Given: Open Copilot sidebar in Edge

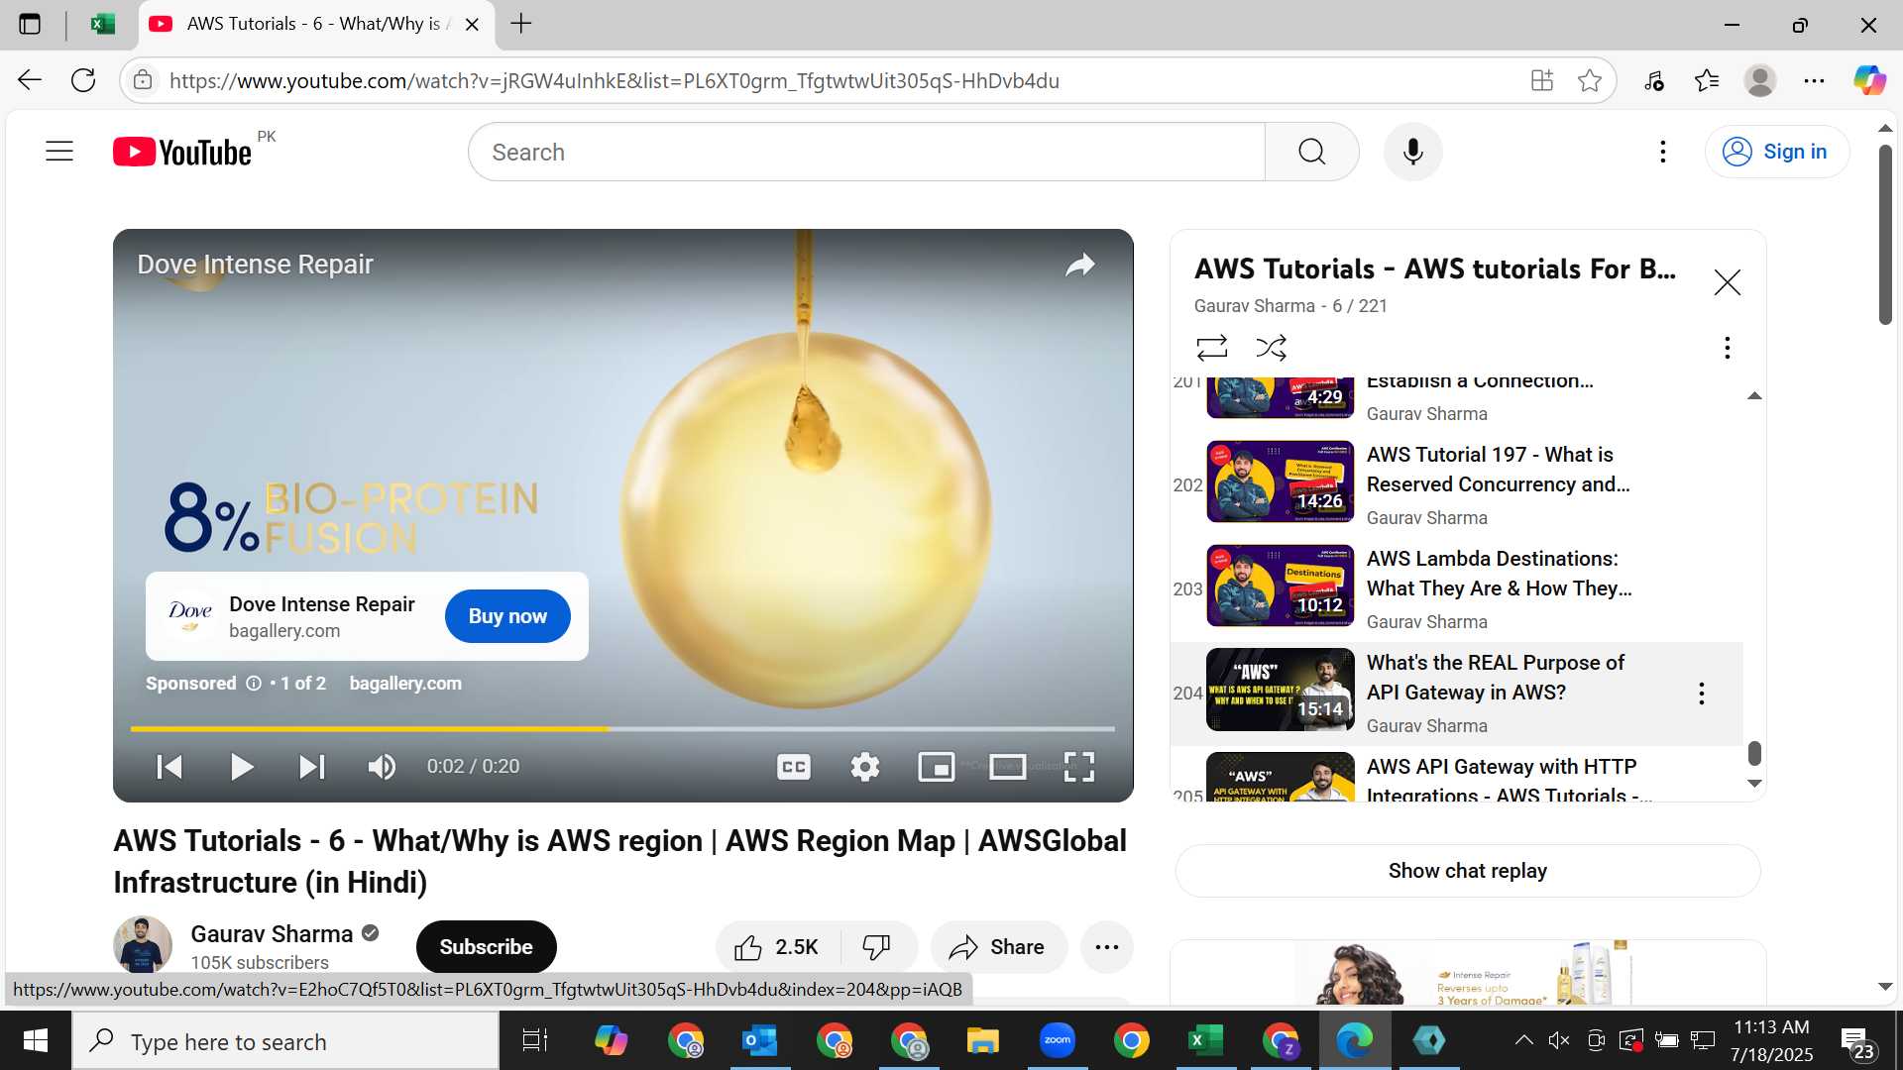Looking at the screenshot, I should pyautogui.click(x=1869, y=80).
